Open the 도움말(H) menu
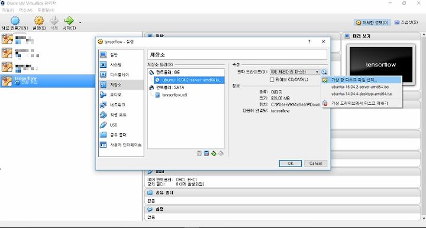Image resolution: width=426 pixels, height=228 pixels. (x=46, y=10)
